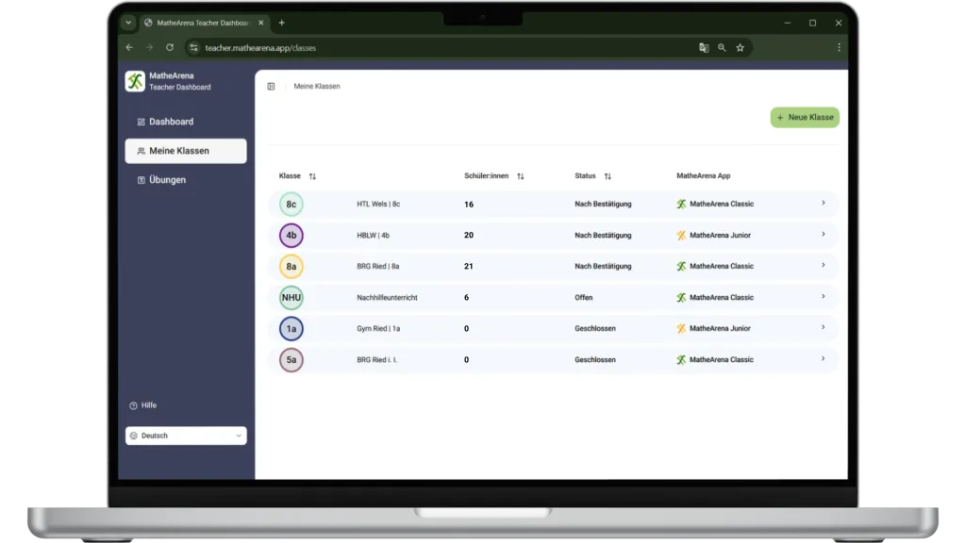This screenshot has height=543, width=966.
Task: Click student count 16 in 8c row
Action: click(x=469, y=205)
